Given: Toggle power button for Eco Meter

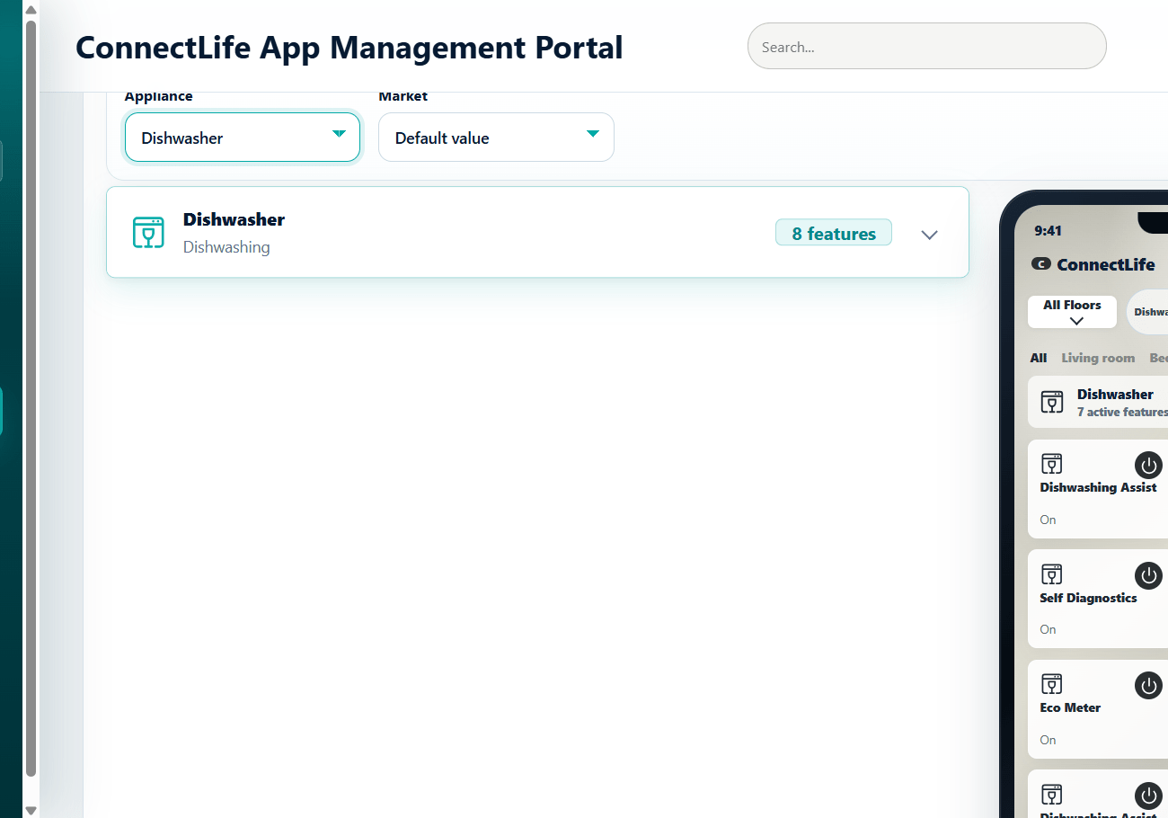Looking at the screenshot, I should click(1148, 686).
